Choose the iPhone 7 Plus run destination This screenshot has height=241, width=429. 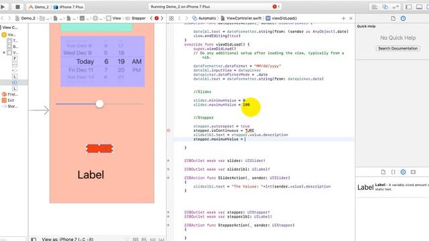coord(68,7)
